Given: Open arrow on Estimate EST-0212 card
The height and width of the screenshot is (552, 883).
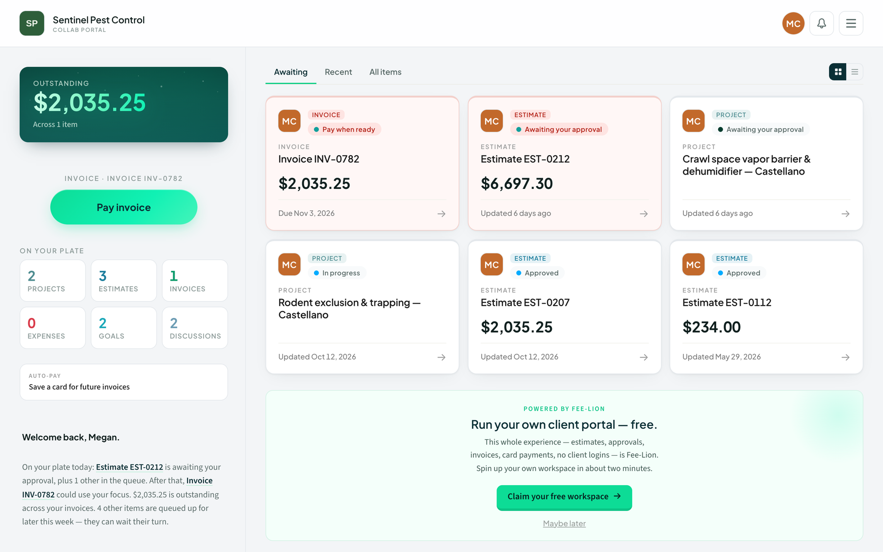Looking at the screenshot, I should point(644,213).
